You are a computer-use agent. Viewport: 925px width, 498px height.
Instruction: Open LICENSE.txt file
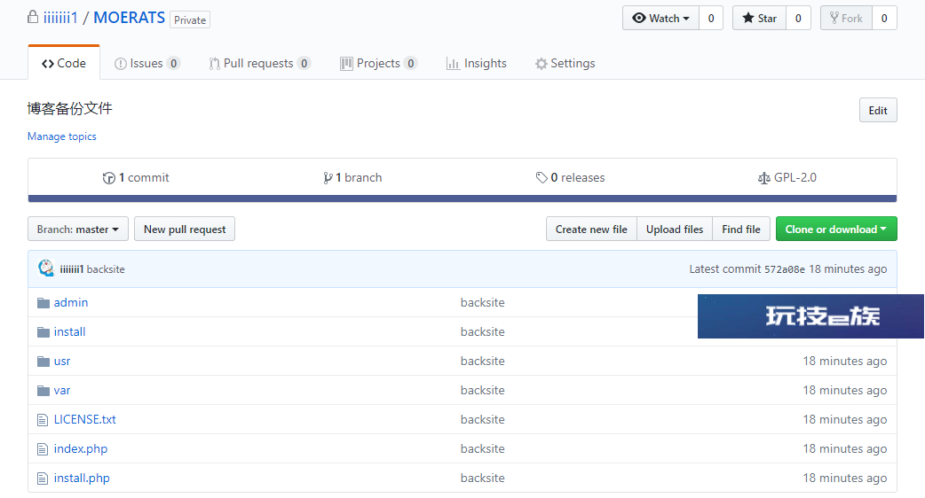(85, 420)
